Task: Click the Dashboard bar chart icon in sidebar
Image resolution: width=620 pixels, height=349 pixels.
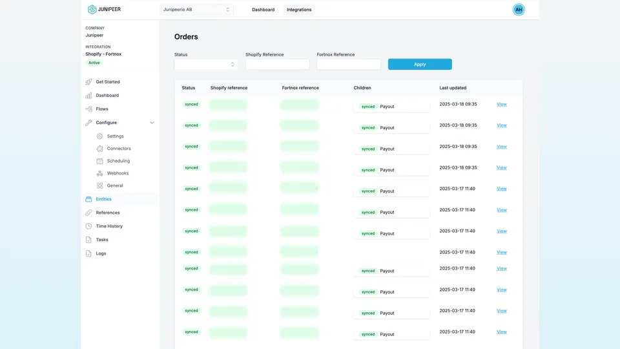Action: click(88, 96)
